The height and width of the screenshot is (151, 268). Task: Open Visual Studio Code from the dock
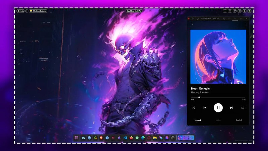125,138
